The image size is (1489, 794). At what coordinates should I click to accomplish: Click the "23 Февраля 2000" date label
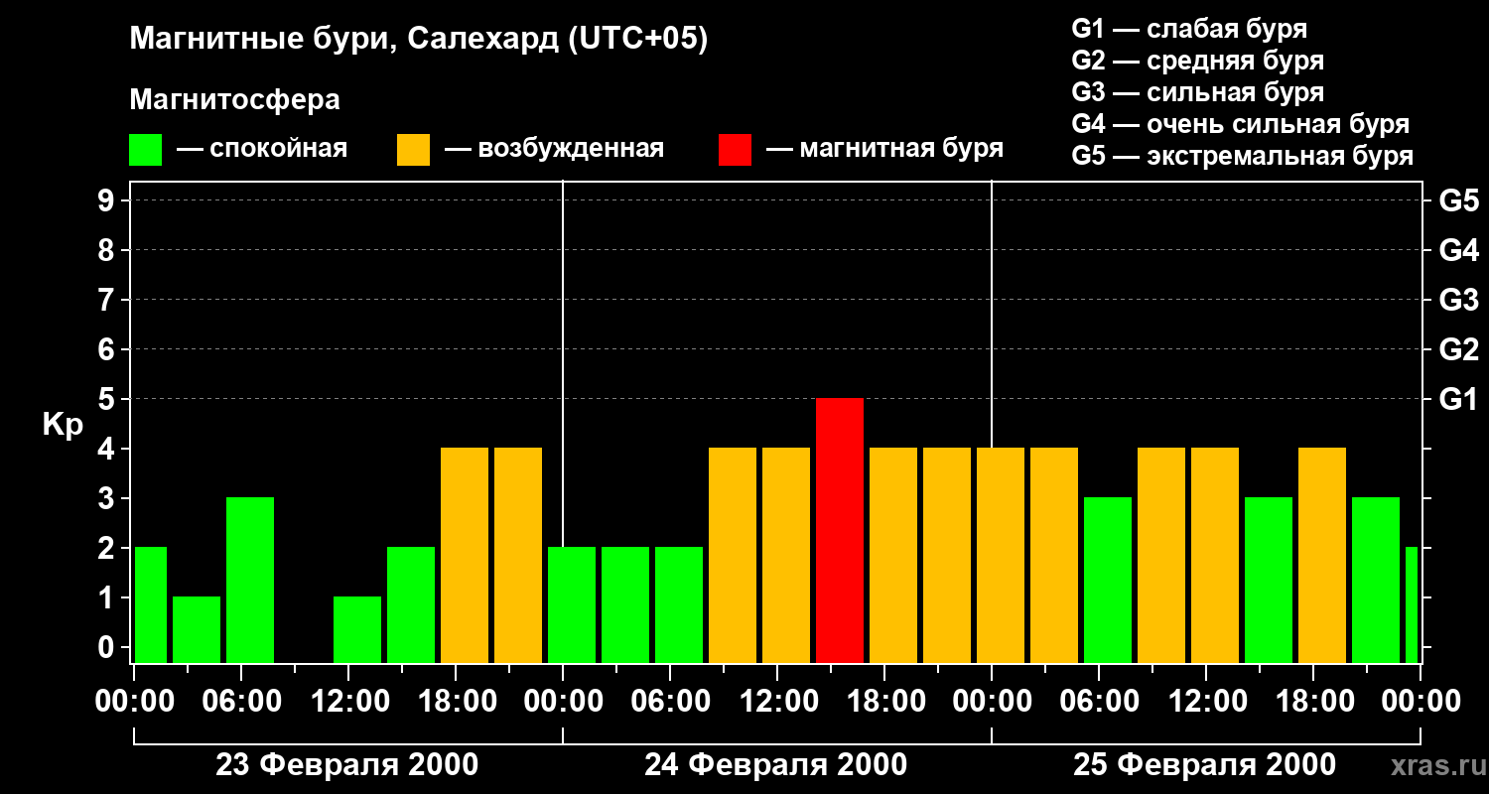[347, 765]
